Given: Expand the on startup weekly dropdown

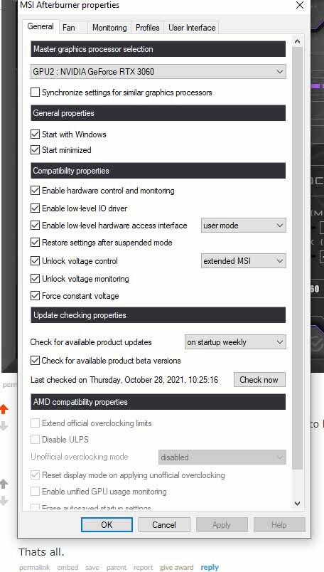Looking at the screenshot, I should tap(235, 342).
